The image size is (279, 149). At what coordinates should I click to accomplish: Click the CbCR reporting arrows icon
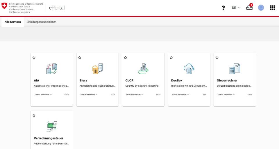[x=143, y=69]
